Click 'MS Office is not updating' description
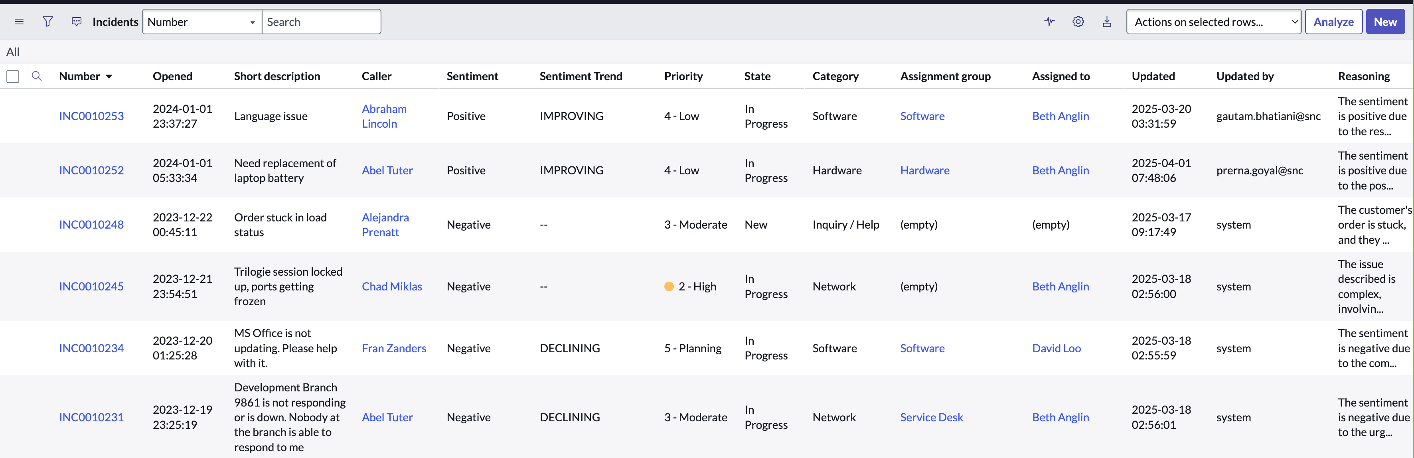Viewport: 1414px width, 458px height. click(285, 348)
